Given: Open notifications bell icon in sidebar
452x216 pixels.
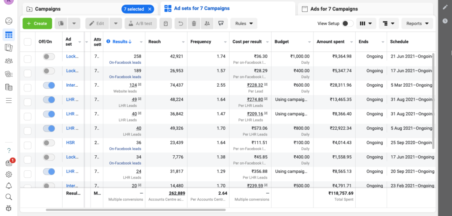Looking at the screenshot, I should click(9, 186).
